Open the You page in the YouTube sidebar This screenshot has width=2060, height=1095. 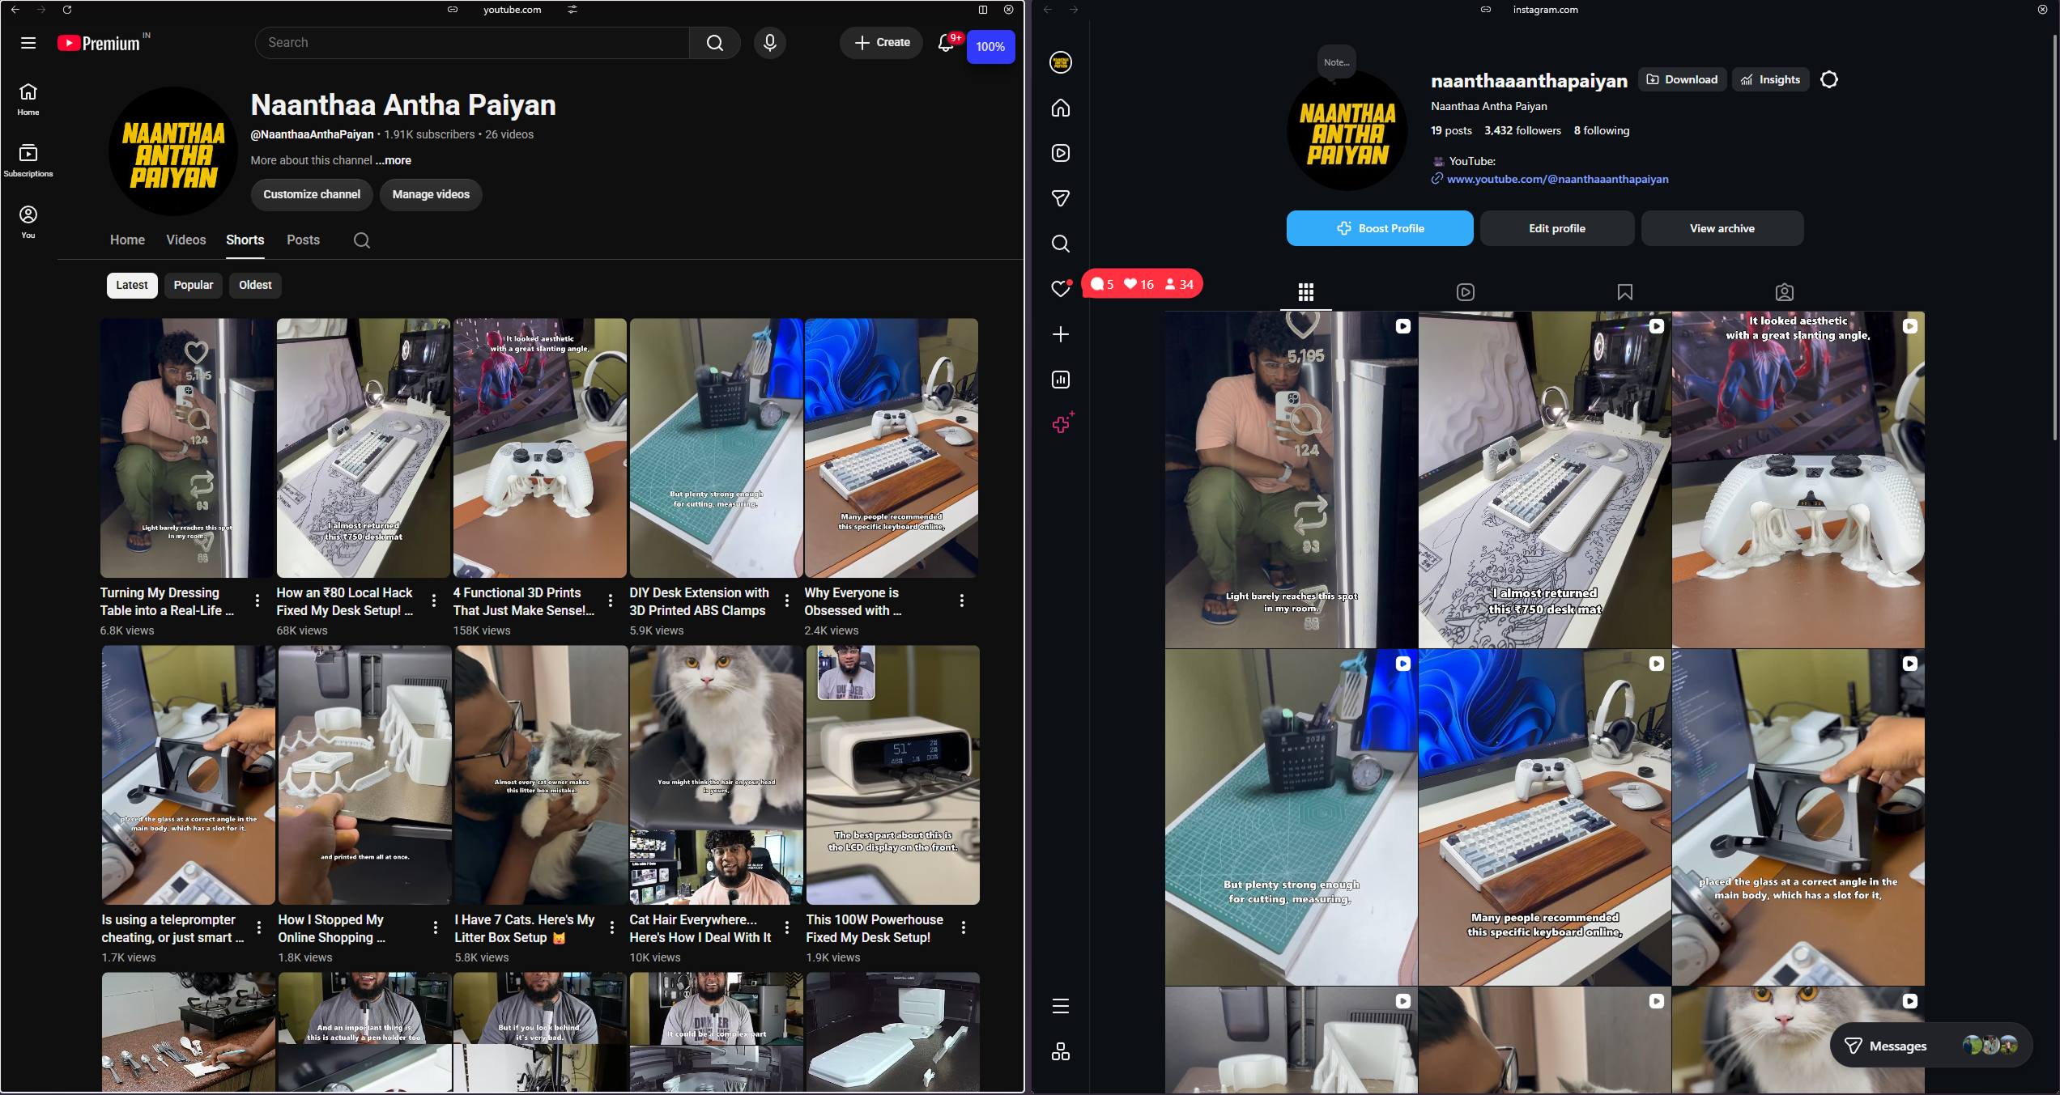click(28, 222)
